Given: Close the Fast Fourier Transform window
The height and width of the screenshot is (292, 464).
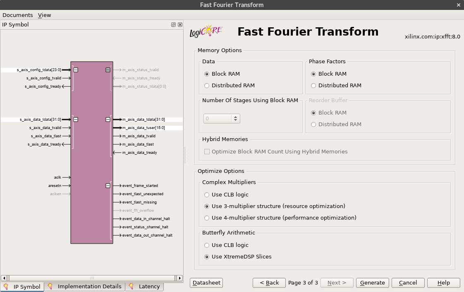Looking at the screenshot, I should click(458, 5).
